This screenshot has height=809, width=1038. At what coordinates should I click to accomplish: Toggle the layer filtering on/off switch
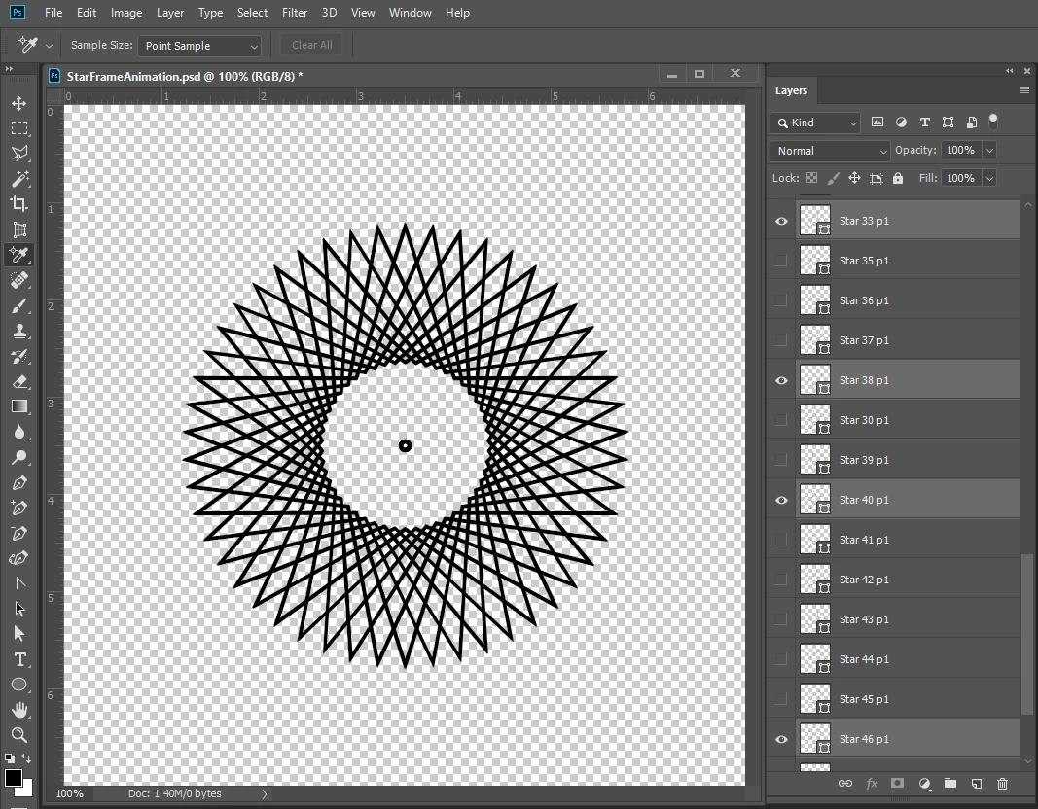pos(993,121)
